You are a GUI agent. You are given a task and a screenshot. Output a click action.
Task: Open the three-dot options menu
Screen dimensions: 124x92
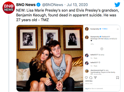118,29
